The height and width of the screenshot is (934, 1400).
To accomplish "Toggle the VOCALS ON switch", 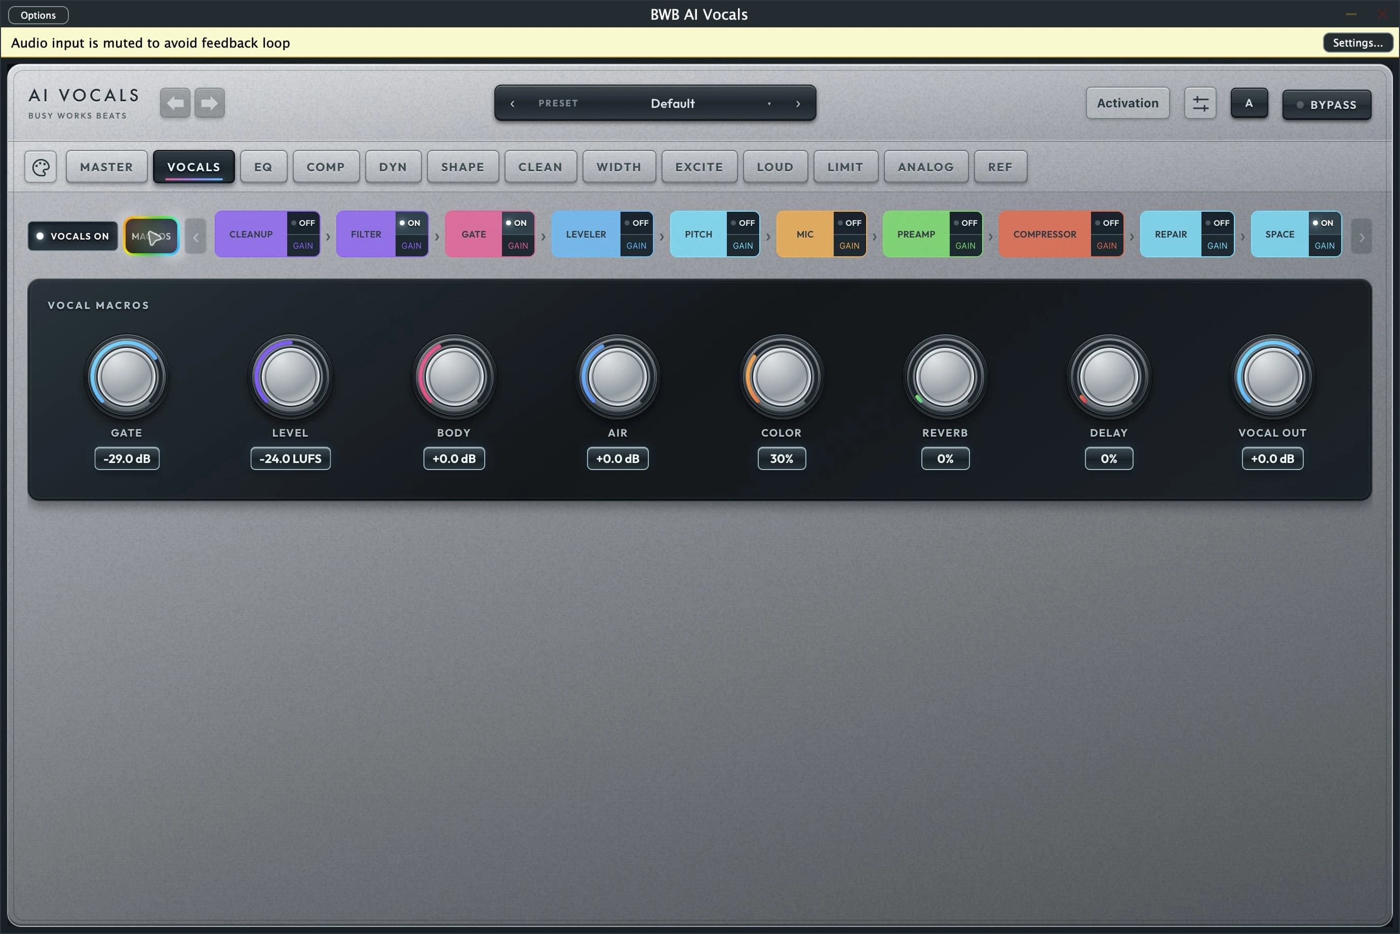I will point(72,237).
